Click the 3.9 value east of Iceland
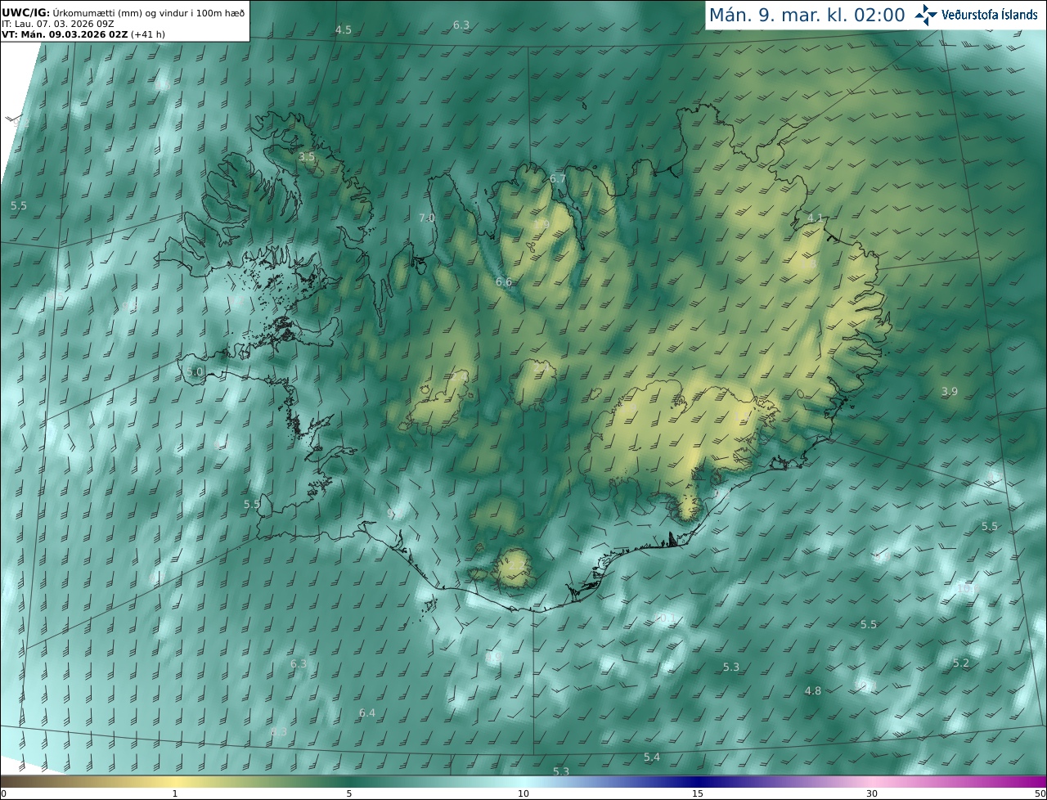The height and width of the screenshot is (800, 1047). (x=949, y=392)
